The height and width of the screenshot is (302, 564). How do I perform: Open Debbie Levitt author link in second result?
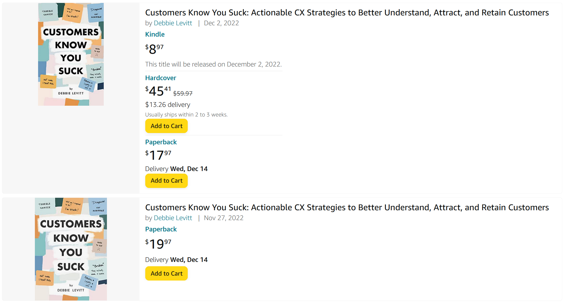173,218
